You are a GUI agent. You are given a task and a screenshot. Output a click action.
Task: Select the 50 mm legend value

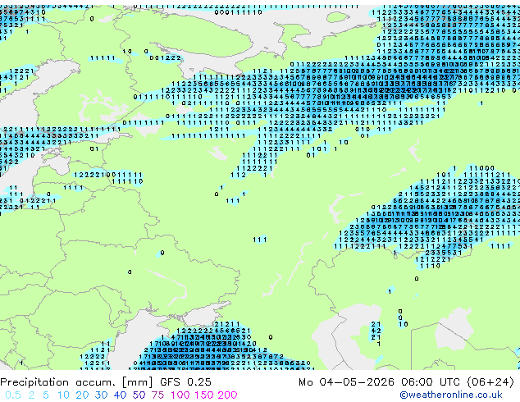[x=139, y=395]
